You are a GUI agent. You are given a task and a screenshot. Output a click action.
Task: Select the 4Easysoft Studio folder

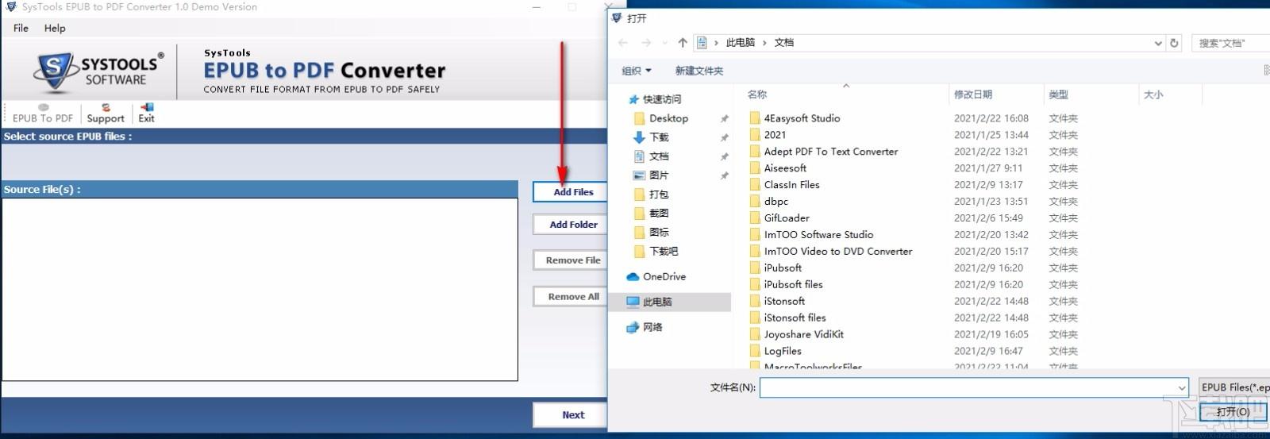pos(802,118)
